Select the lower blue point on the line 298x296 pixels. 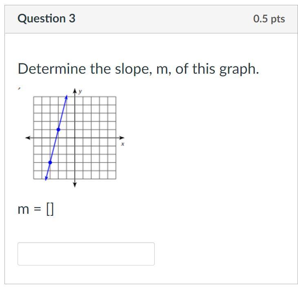(x=50, y=162)
